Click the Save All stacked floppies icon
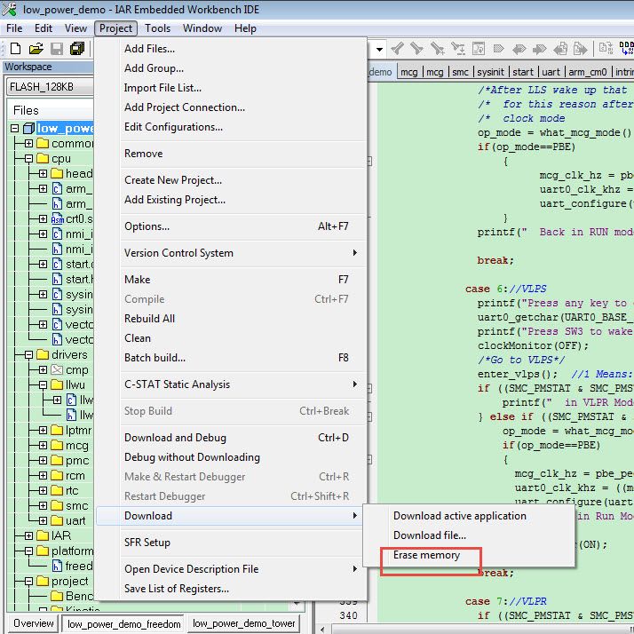The width and height of the screenshot is (634, 634). point(77,49)
